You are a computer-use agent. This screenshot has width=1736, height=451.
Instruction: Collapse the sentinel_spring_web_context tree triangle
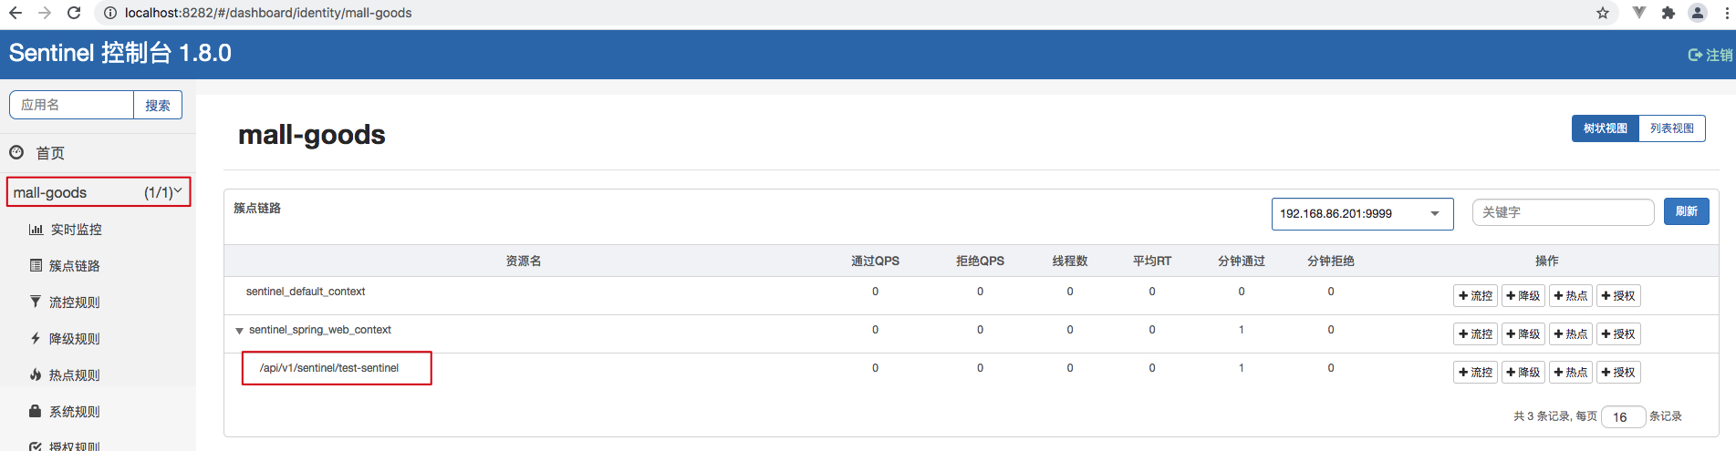click(239, 331)
